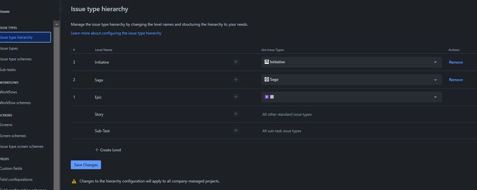Click the arrow icon in the Sub-Task row
This screenshot has height=190, width=477.
click(236, 130)
